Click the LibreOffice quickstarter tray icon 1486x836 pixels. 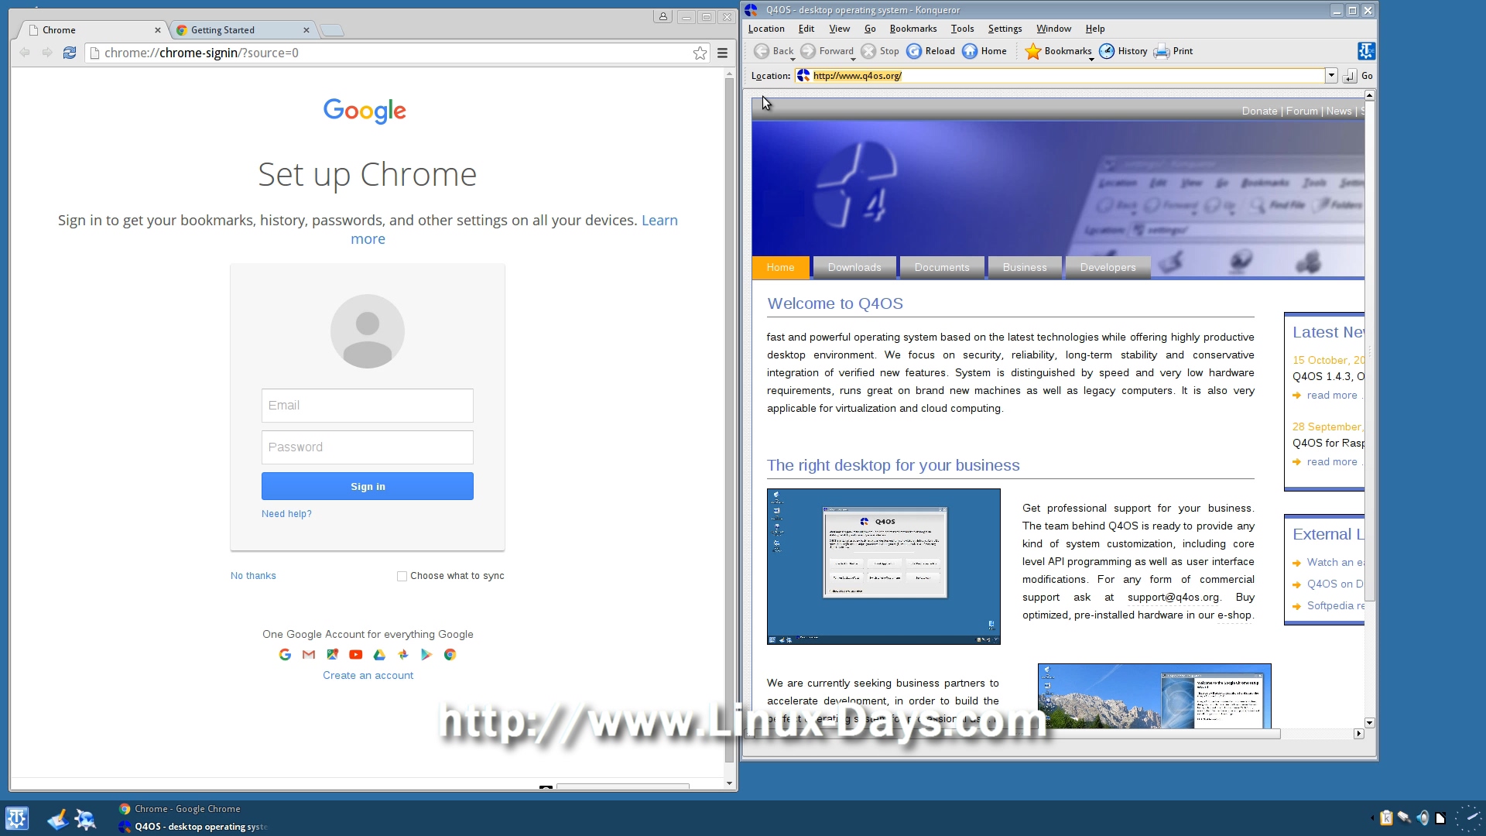click(1440, 817)
